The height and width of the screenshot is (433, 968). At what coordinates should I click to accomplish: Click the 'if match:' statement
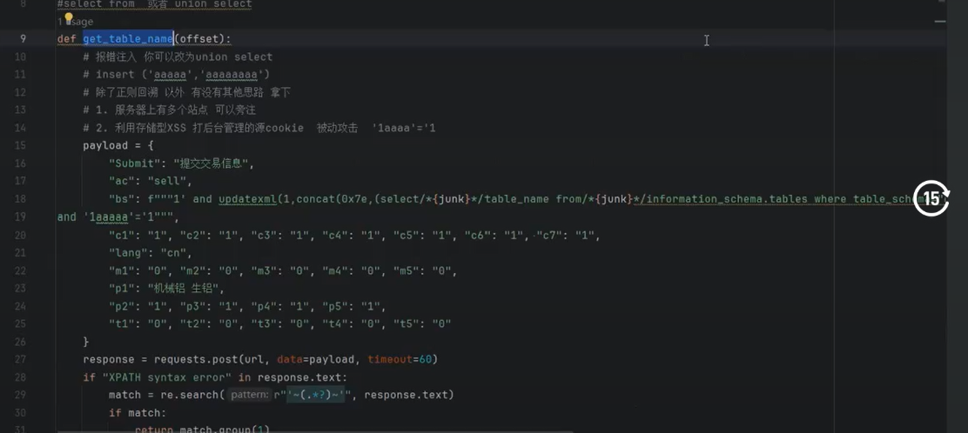click(138, 413)
